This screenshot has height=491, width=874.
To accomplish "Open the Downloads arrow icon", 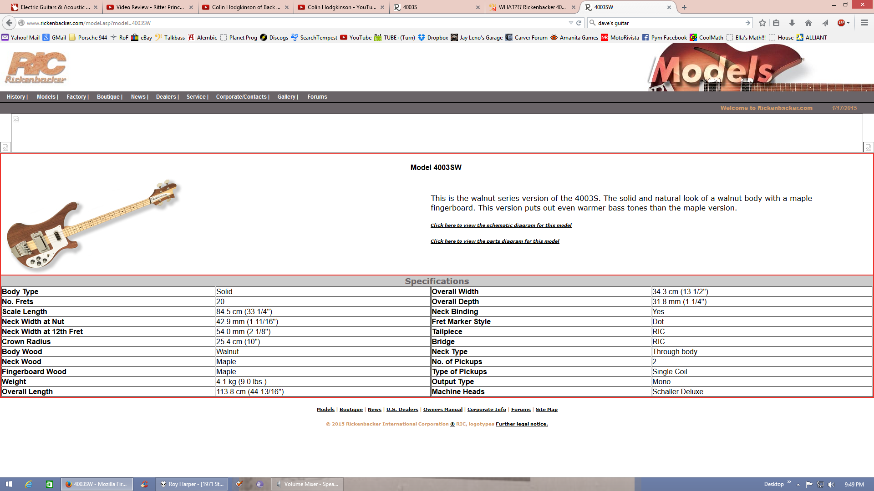I will pos(792,23).
